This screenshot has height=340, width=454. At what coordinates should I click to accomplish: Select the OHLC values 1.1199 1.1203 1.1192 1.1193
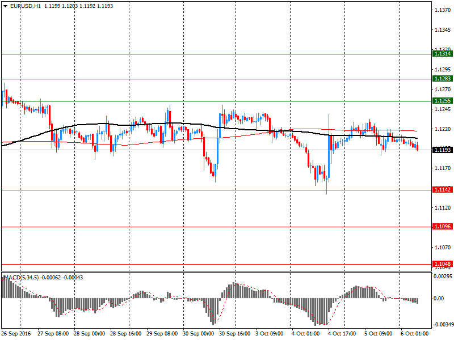pos(79,6)
